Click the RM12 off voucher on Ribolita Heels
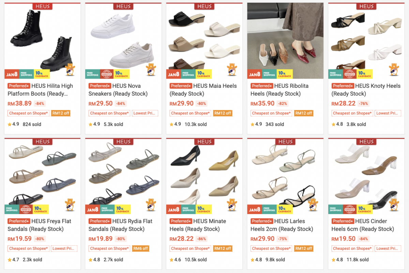Screen dimensions: 409x273 tap(304, 113)
